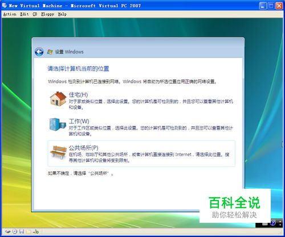Click the Virtual PC title bar icon

coord(5,6)
